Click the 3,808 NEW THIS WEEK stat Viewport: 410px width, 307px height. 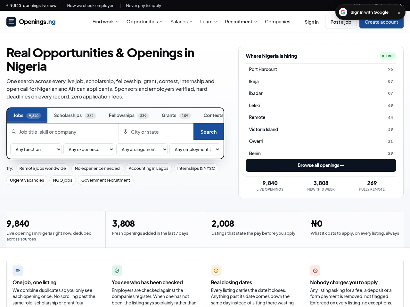pyautogui.click(x=321, y=185)
